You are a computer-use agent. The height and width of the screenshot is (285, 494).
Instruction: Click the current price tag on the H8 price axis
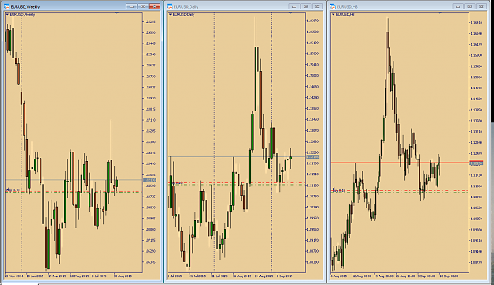point(476,163)
